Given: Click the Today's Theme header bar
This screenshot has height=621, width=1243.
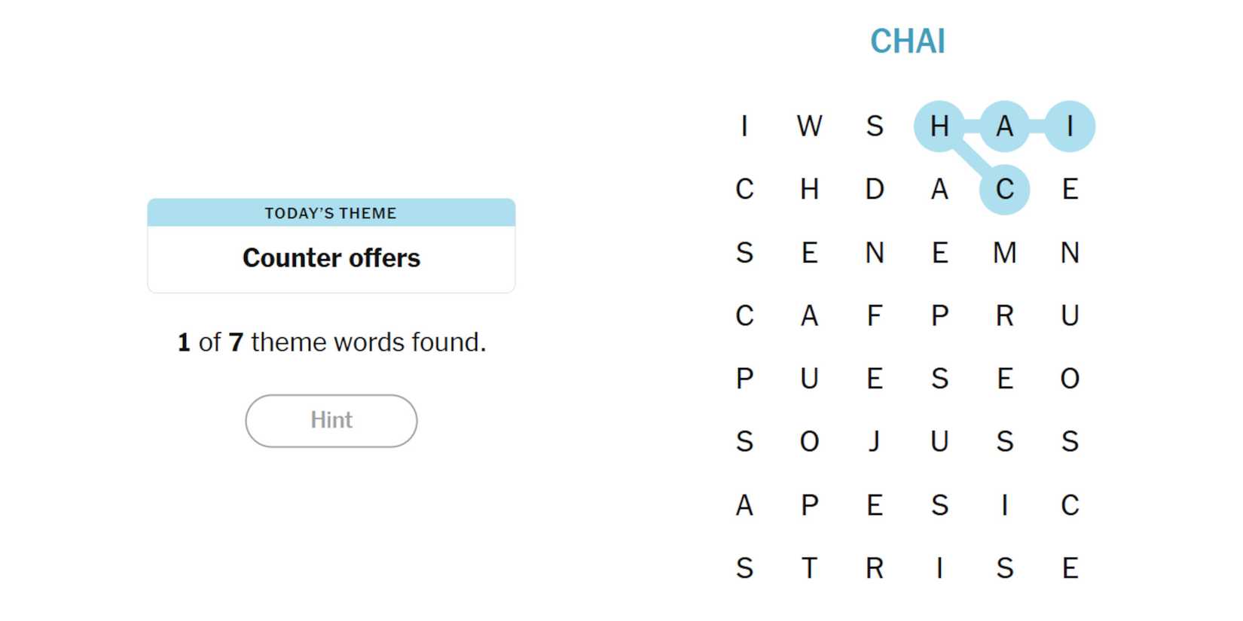Looking at the screenshot, I should (x=331, y=213).
